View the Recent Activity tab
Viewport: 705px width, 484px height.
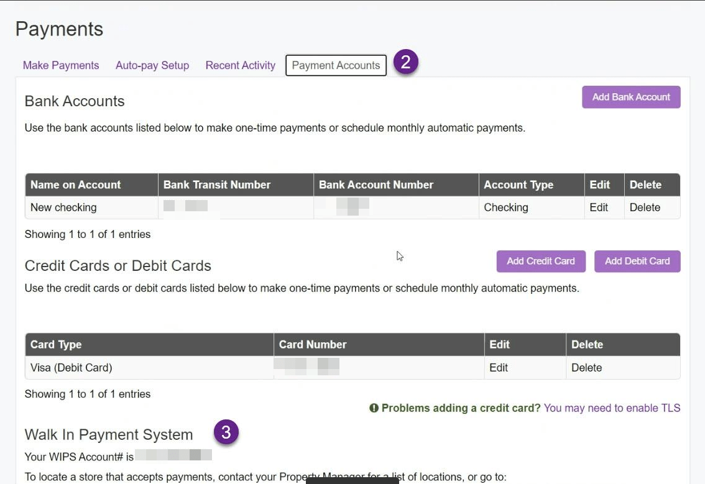click(x=240, y=65)
